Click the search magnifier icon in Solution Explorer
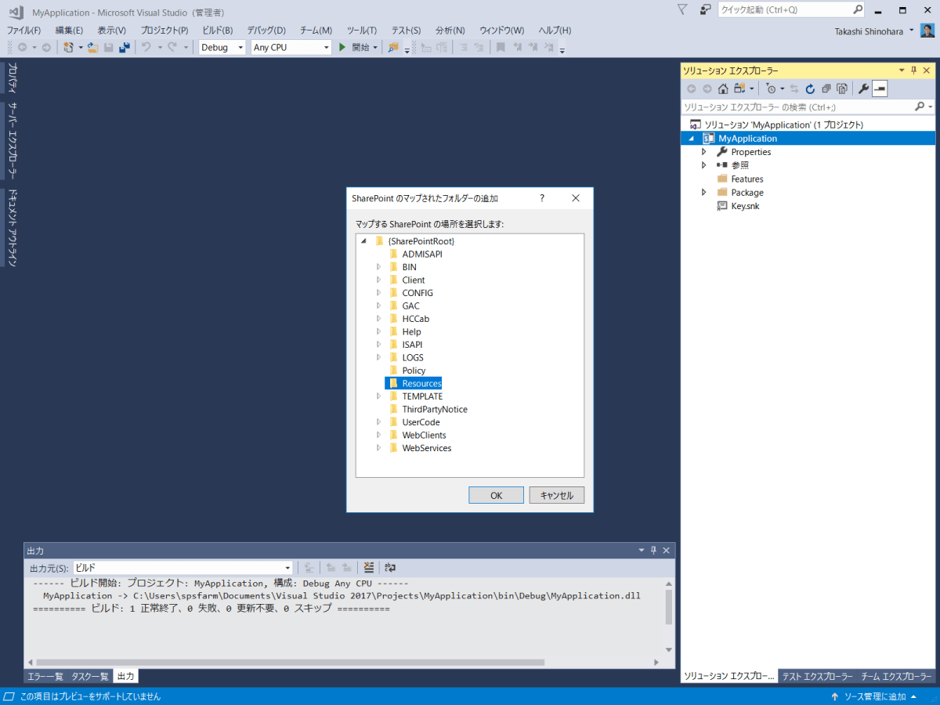This screenshot has width=940, height=705. [x=920, y=107]
